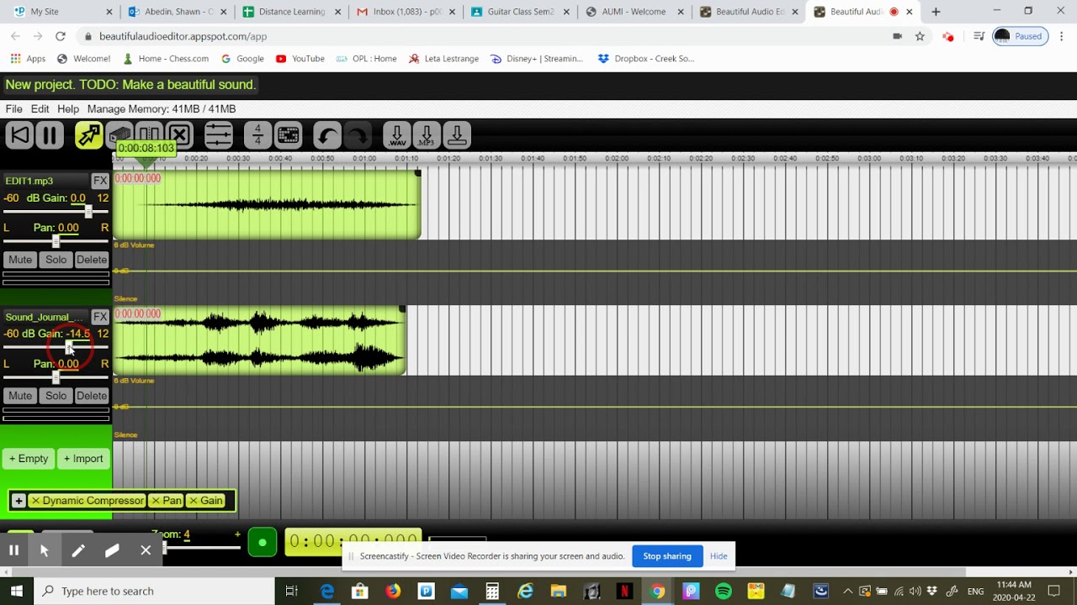Open FX for Sound_Journal track
The width and height of the screenshot is (1077, 605).
click(x=100, y=317)
